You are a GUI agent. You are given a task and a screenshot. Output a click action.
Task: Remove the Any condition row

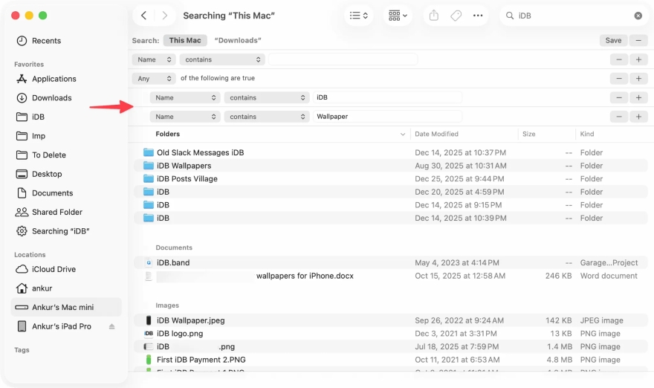tap(619, 79)
